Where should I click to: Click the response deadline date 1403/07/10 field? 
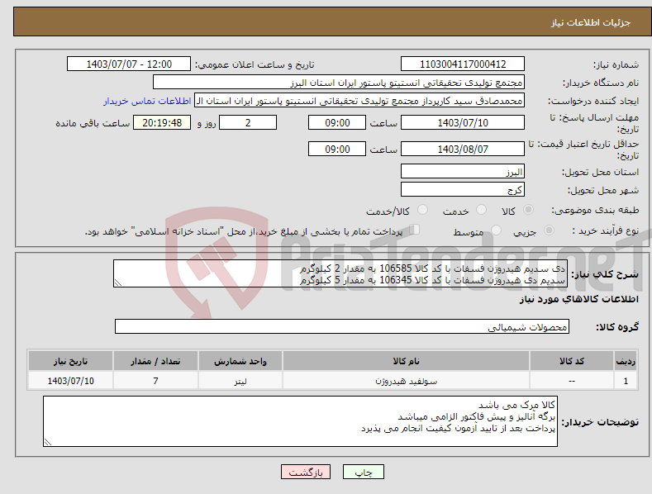(x=463, y=122)
